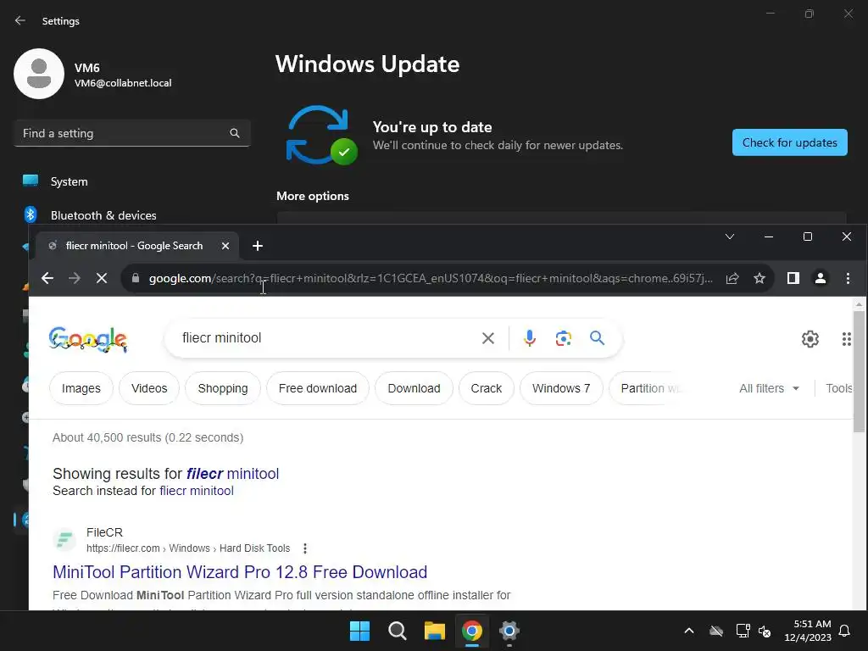Open Google quick settings gear
Image resolution: width=868 pixels, height=651 pixels.
[810, 339]
